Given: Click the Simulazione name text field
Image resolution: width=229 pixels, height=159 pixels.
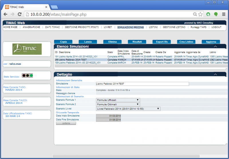Looking at the screenshot, I should 142,84.
